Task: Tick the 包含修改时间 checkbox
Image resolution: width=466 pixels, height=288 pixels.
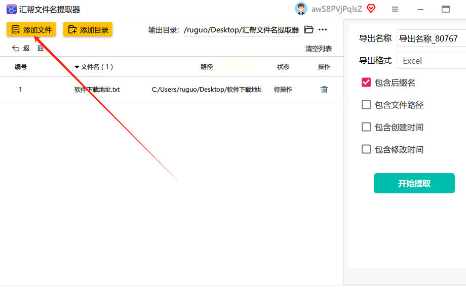Action: (x=366, y=149)
